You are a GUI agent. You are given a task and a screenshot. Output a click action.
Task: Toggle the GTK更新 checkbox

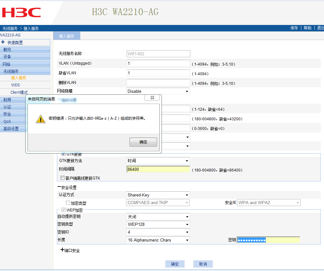point(63,154)
